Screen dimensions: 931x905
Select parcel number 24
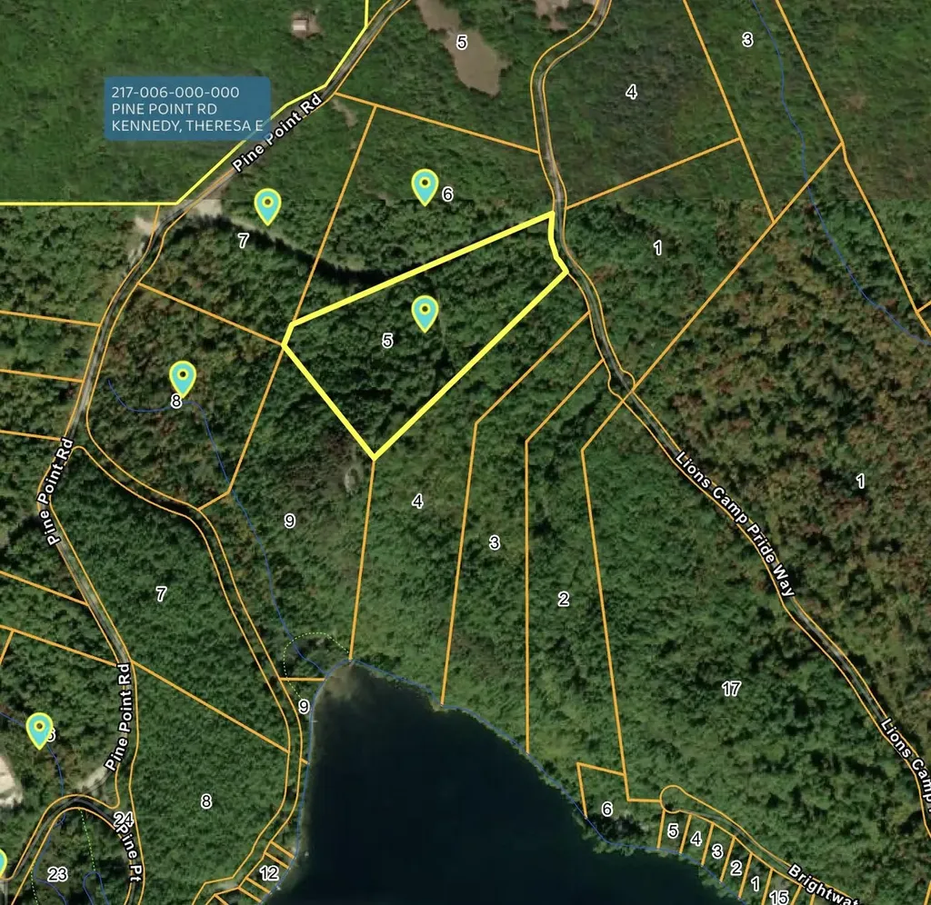coord(123,820)
